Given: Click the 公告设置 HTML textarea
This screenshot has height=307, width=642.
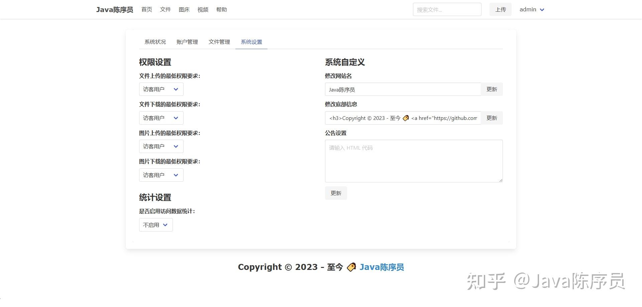Looking at the screenshot, I should [x=414, y=161].
